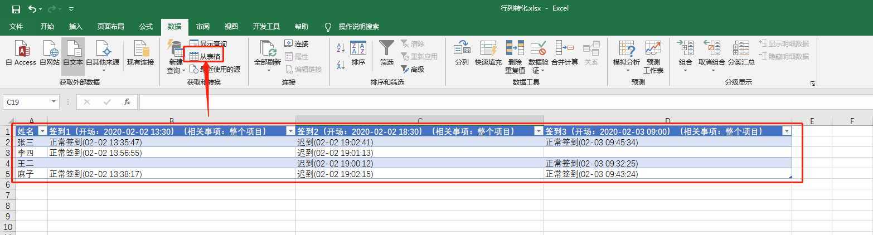Open Outline (分级显示) dialog launcher

coord(813,83)
